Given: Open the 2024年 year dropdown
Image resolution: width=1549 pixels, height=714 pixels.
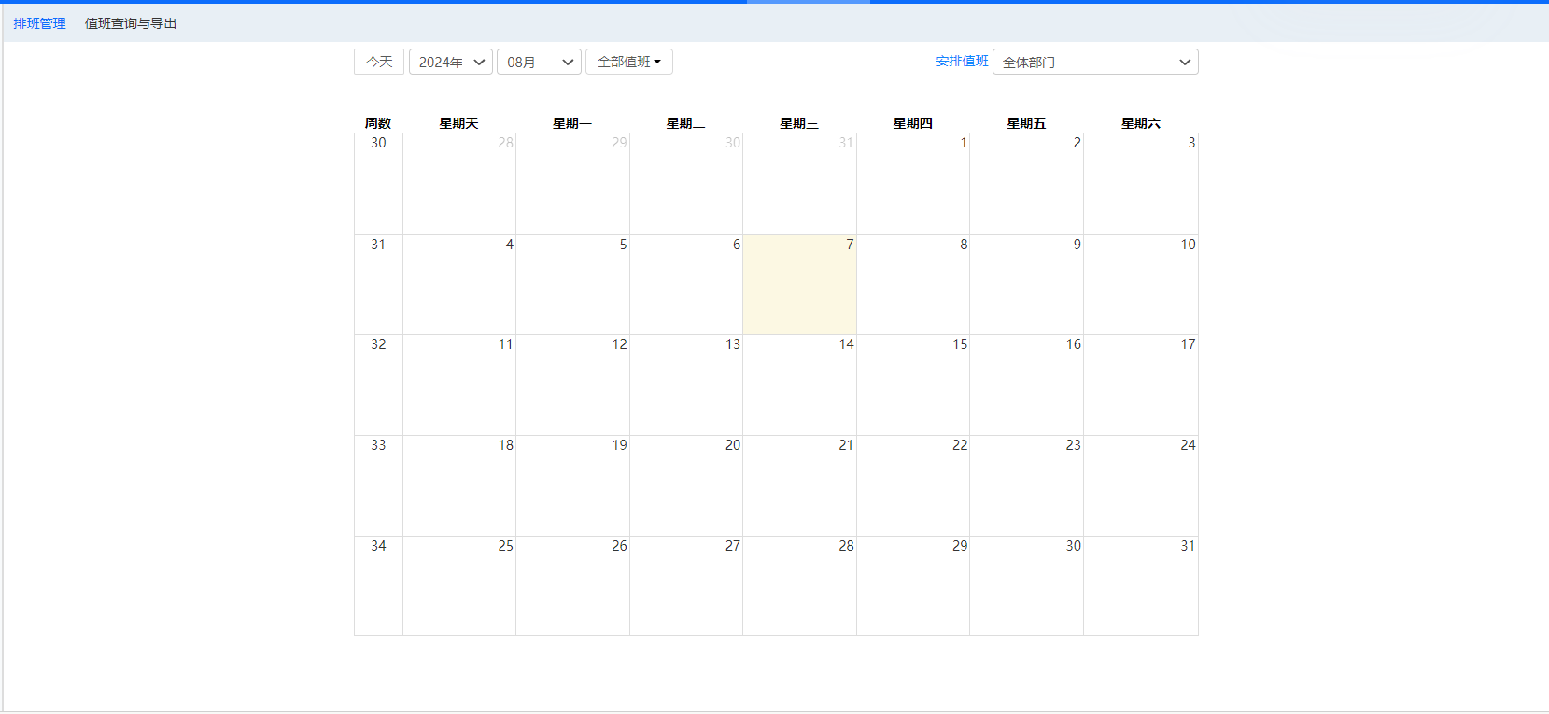Looking at the screenshot, I should pyautogui.click(x=451, y=62).
